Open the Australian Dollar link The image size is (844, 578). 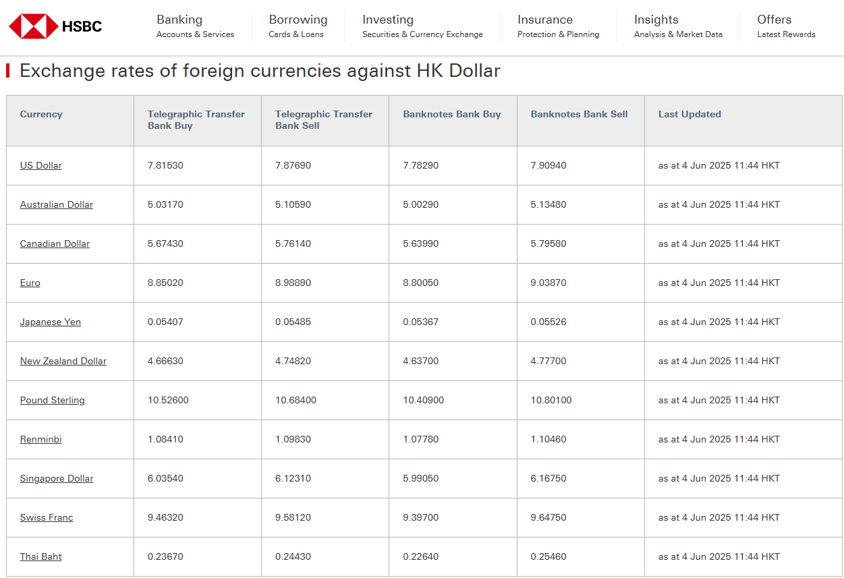[x=56, y=204]
